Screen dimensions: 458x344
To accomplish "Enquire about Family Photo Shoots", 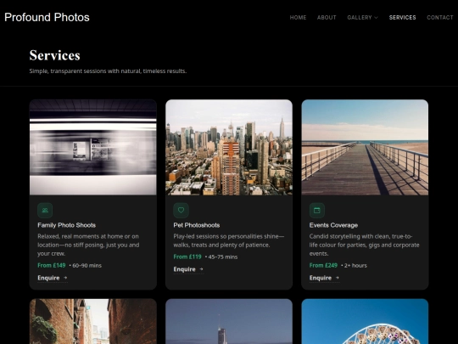I will click(53, 278).
